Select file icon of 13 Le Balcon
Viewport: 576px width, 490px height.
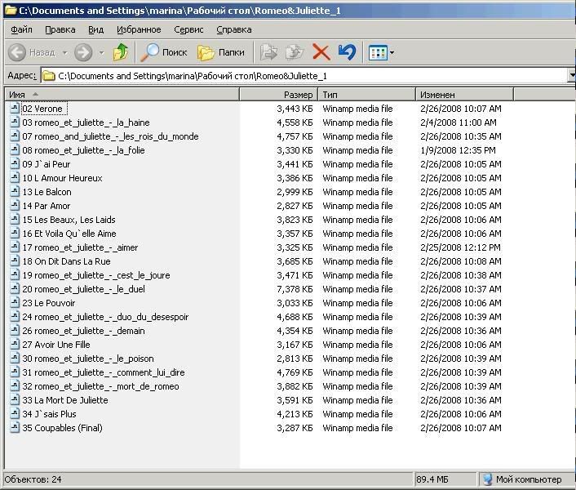(15, 192)
